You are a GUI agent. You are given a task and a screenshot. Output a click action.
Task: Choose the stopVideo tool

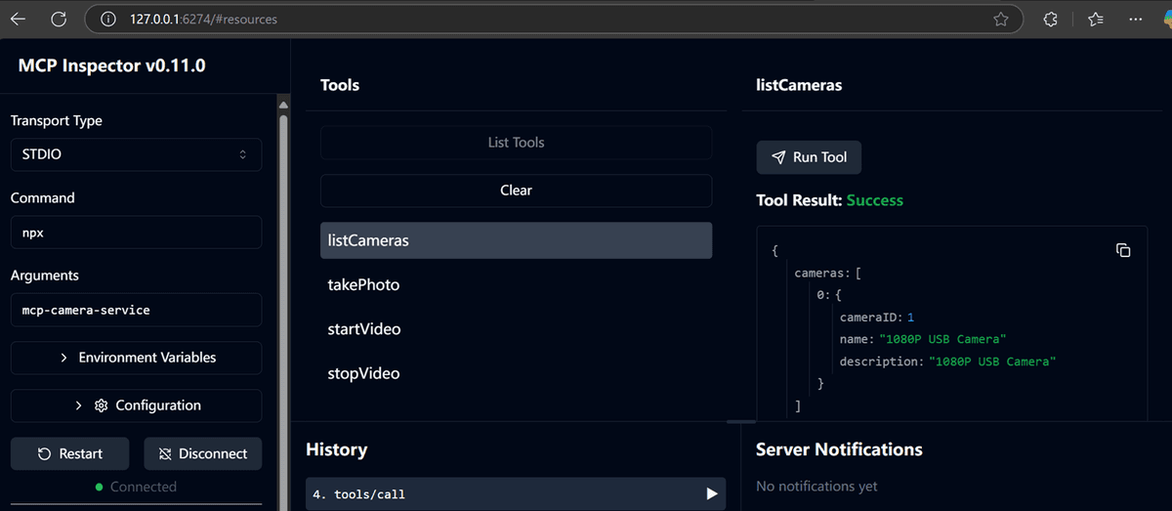click(x=516, y=374)
